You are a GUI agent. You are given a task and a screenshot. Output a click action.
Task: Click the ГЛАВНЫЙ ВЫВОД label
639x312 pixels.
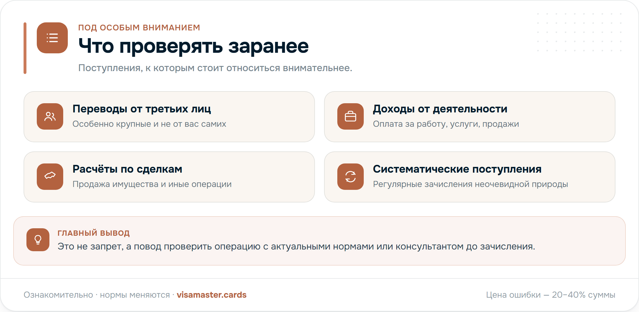tap(94, 233)
